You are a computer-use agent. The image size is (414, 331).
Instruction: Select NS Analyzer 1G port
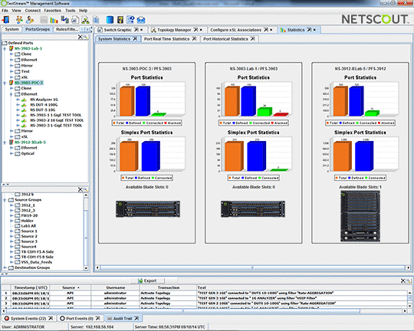coord(44,100)
